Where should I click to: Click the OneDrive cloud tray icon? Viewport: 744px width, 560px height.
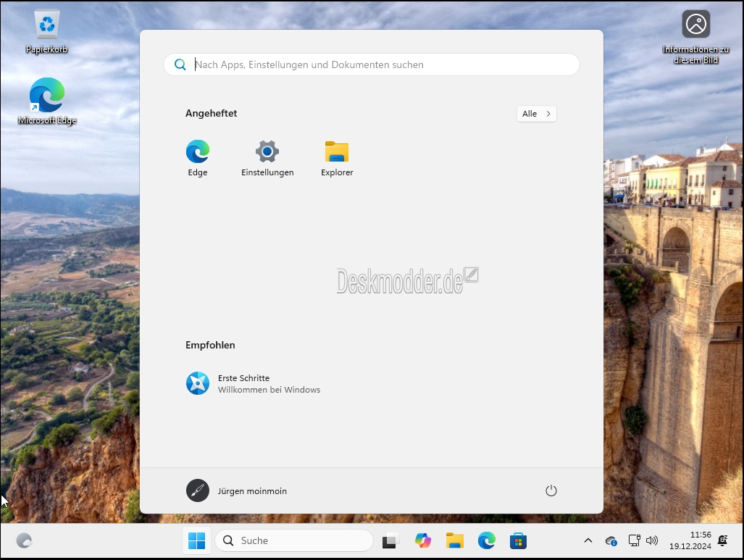pos(611,540)
